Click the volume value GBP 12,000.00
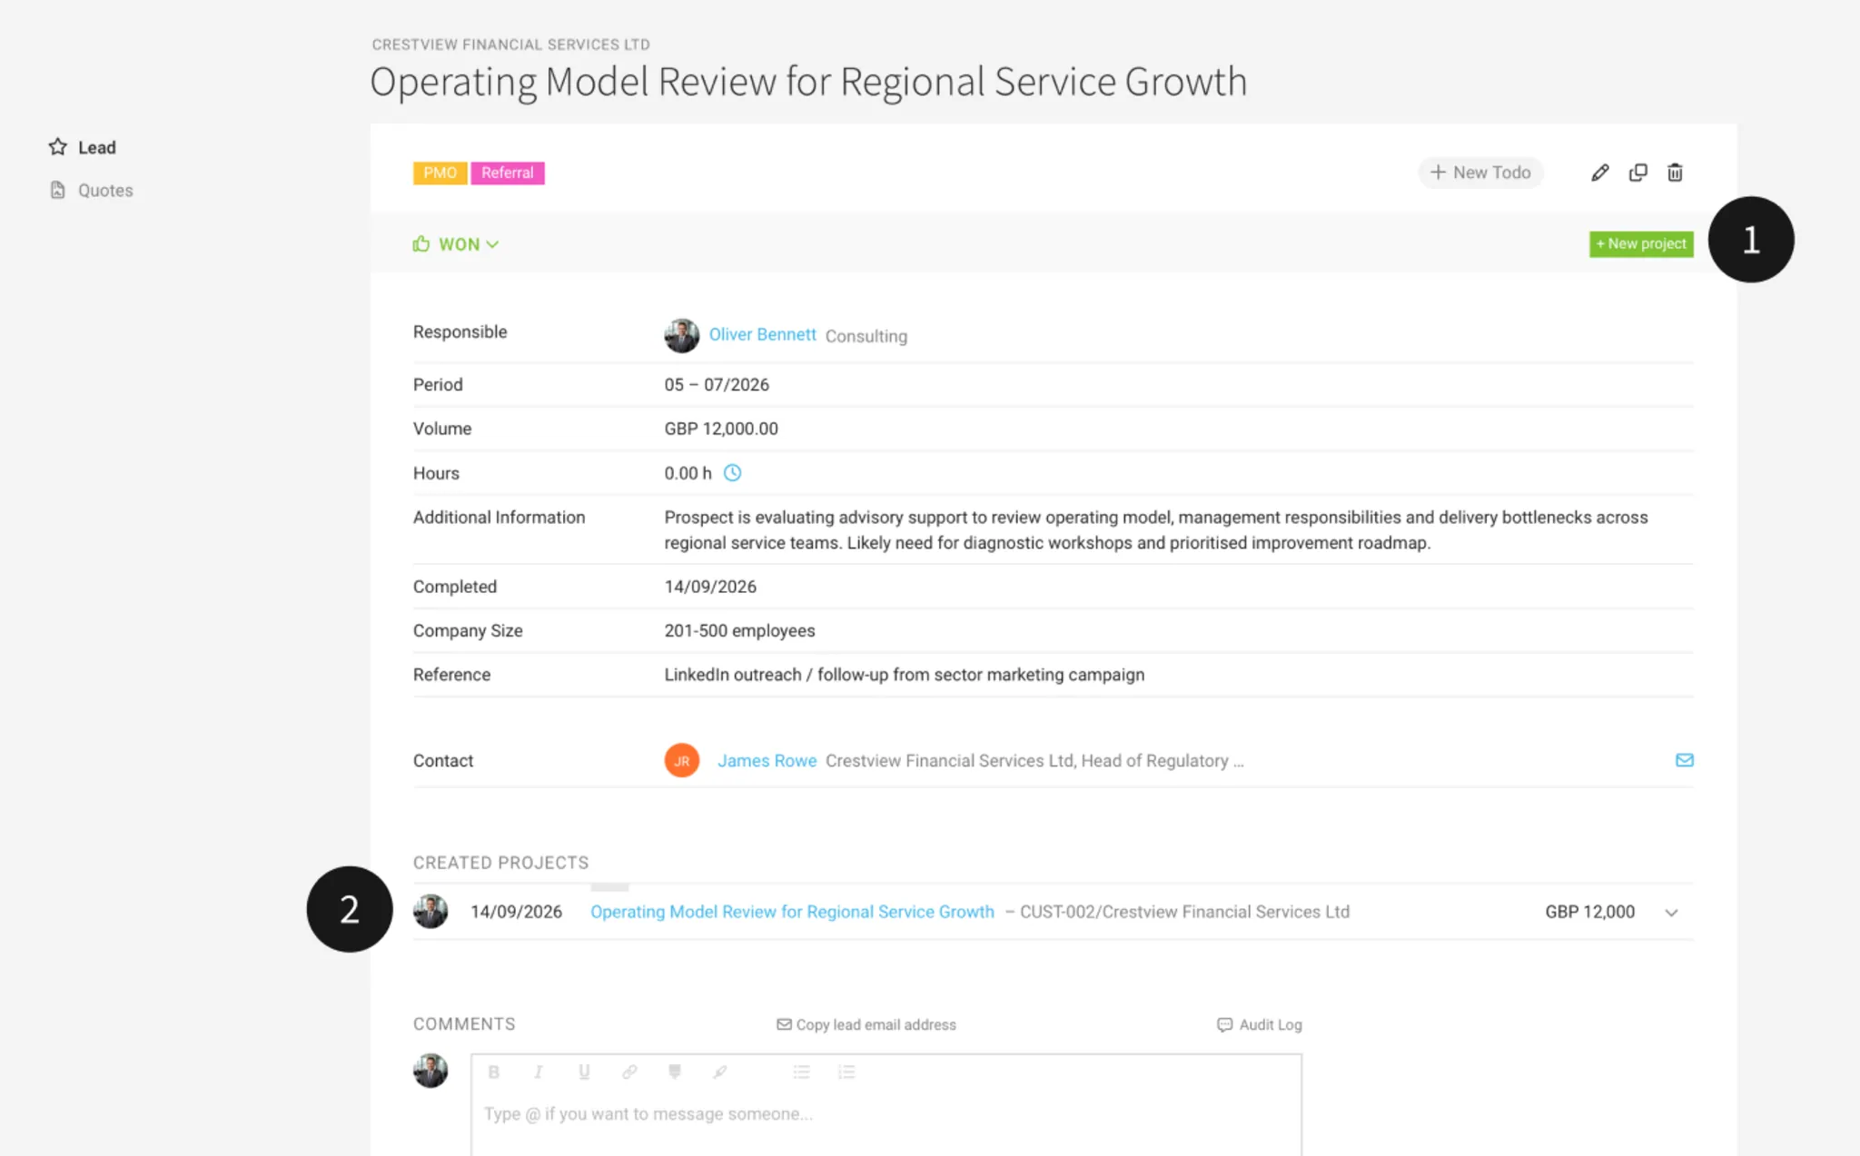Screen dimensions: 1860x1156 point(721,429)
